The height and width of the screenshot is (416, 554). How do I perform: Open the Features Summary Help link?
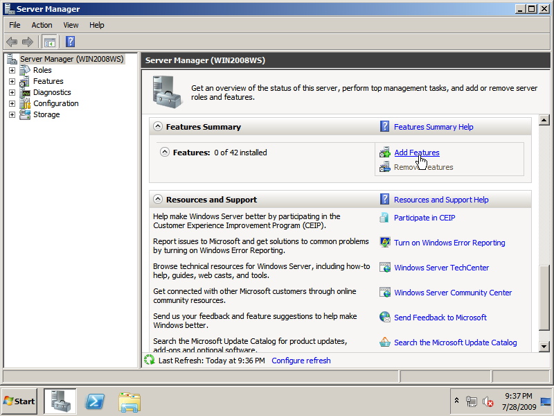(x=434, y=127)
